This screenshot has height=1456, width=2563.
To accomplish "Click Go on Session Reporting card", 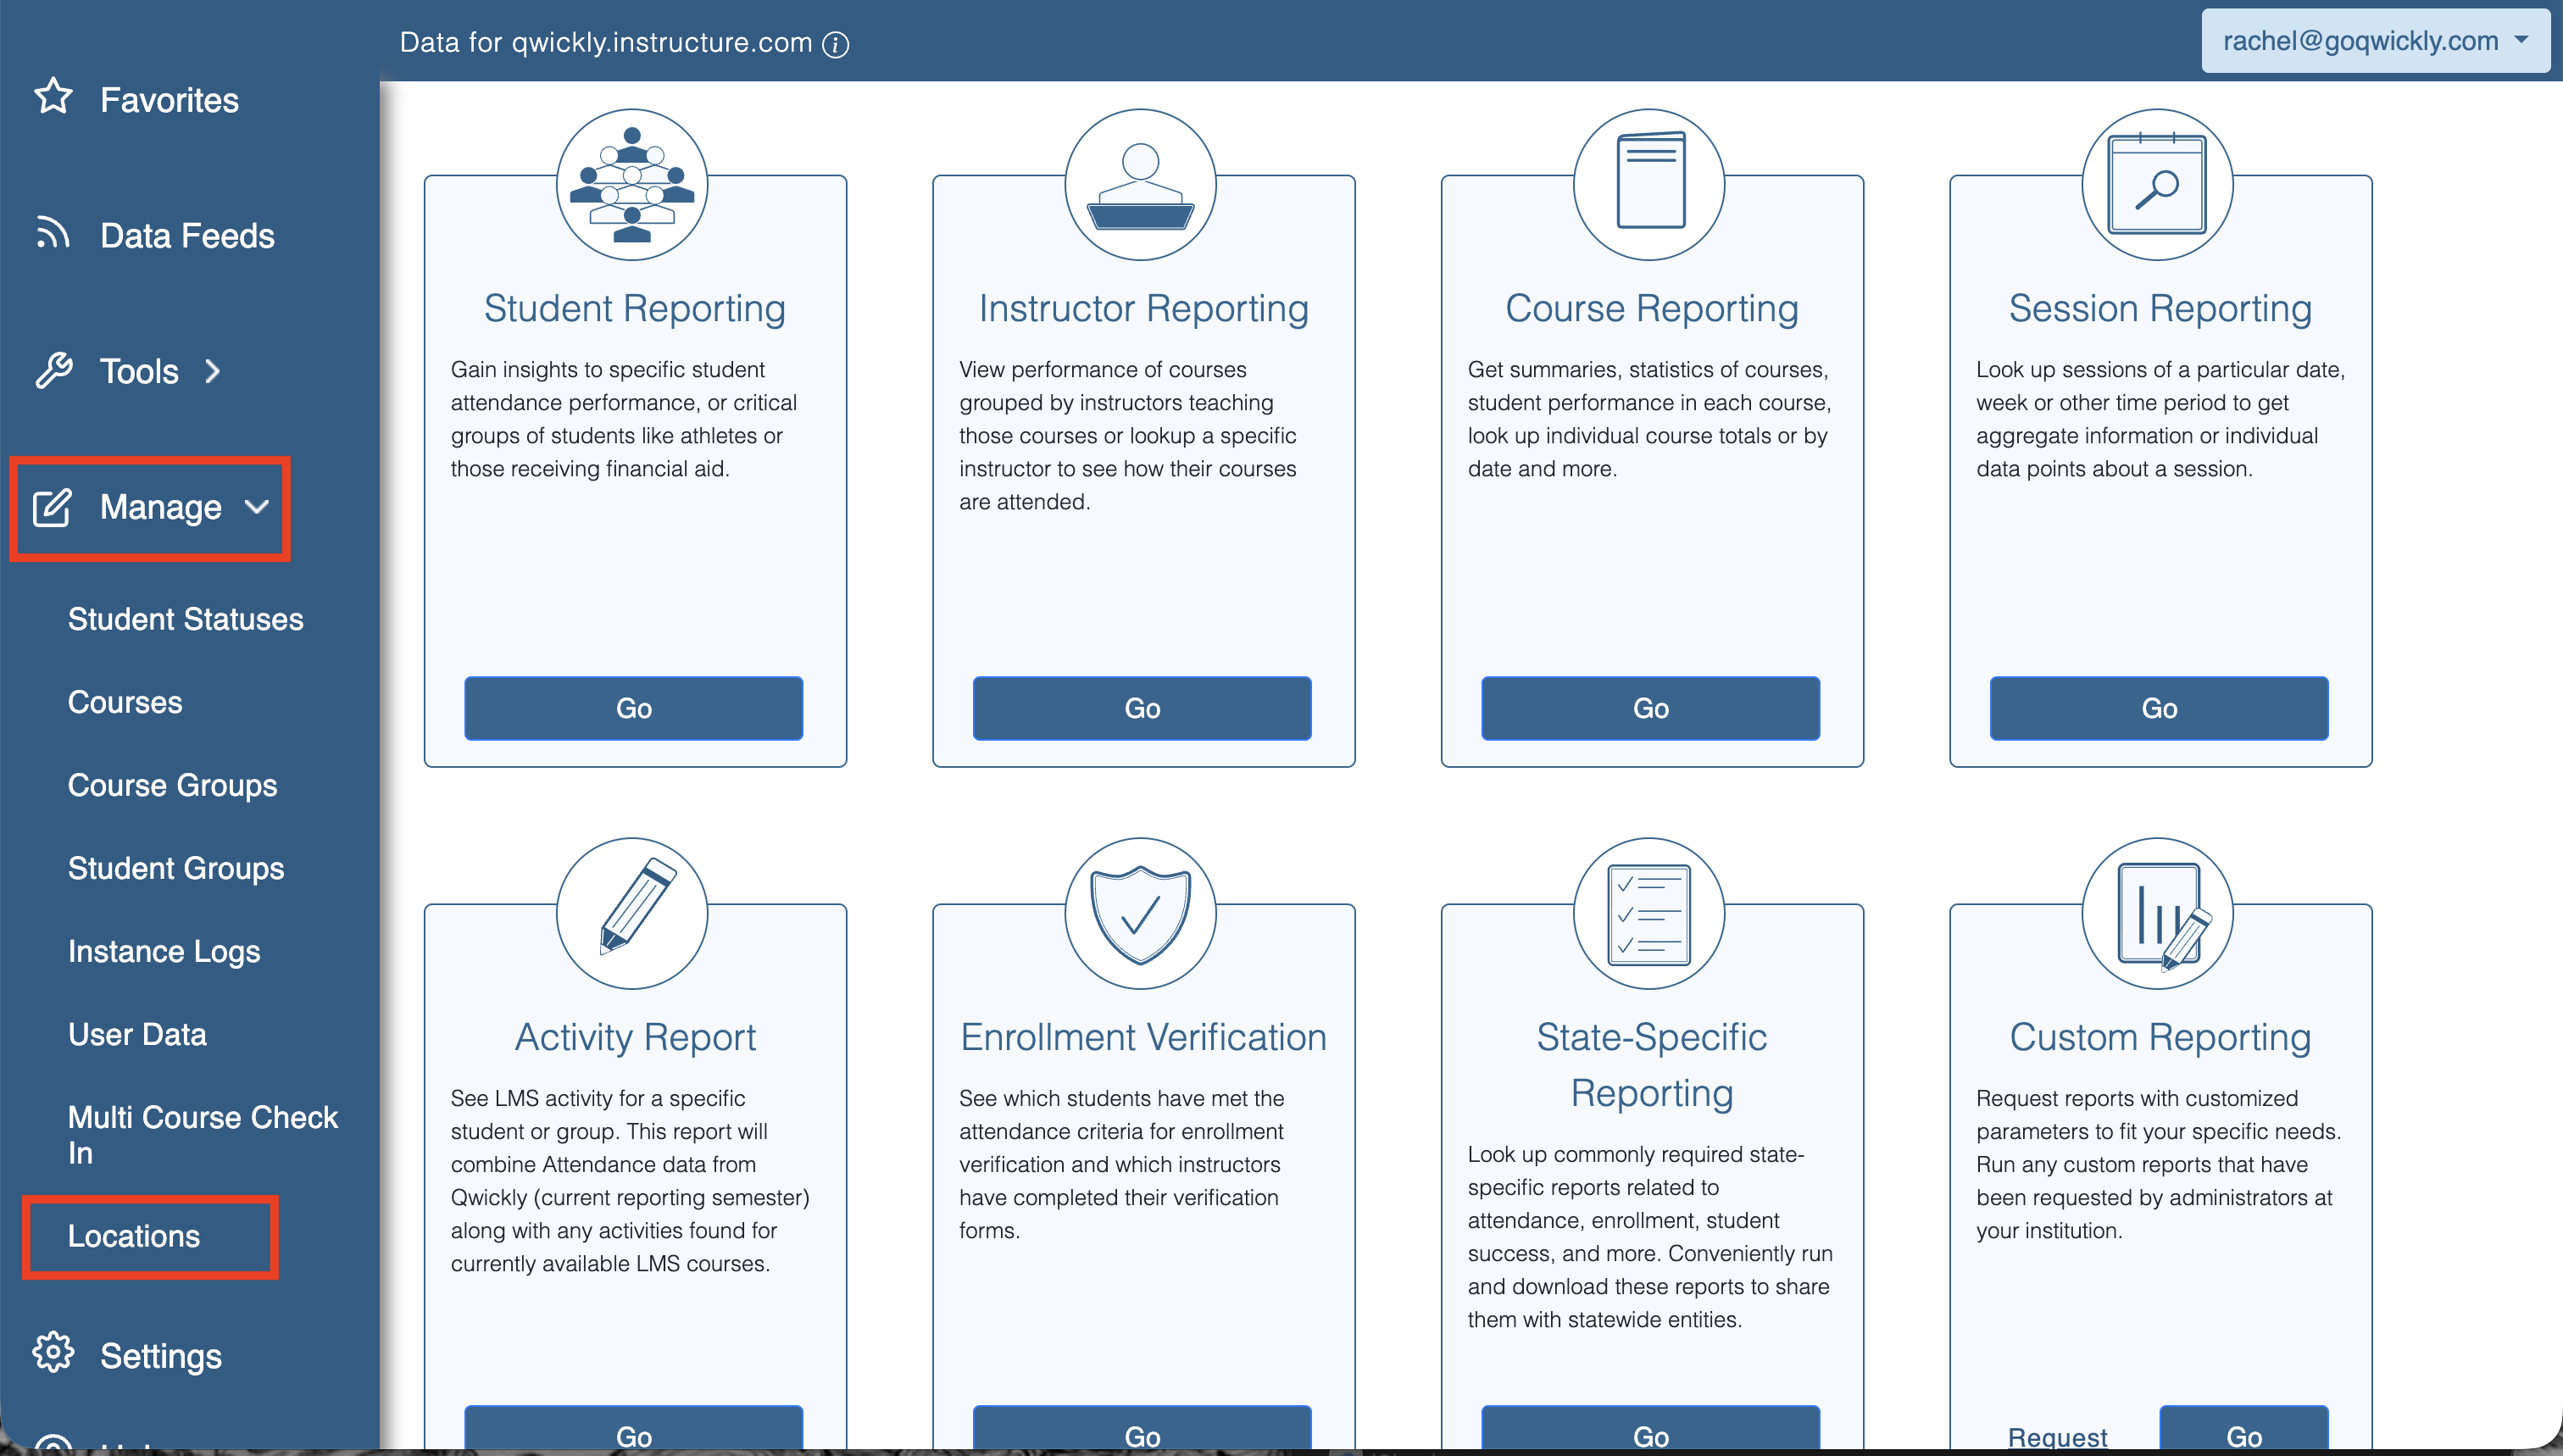I will tap(2159, 708).
